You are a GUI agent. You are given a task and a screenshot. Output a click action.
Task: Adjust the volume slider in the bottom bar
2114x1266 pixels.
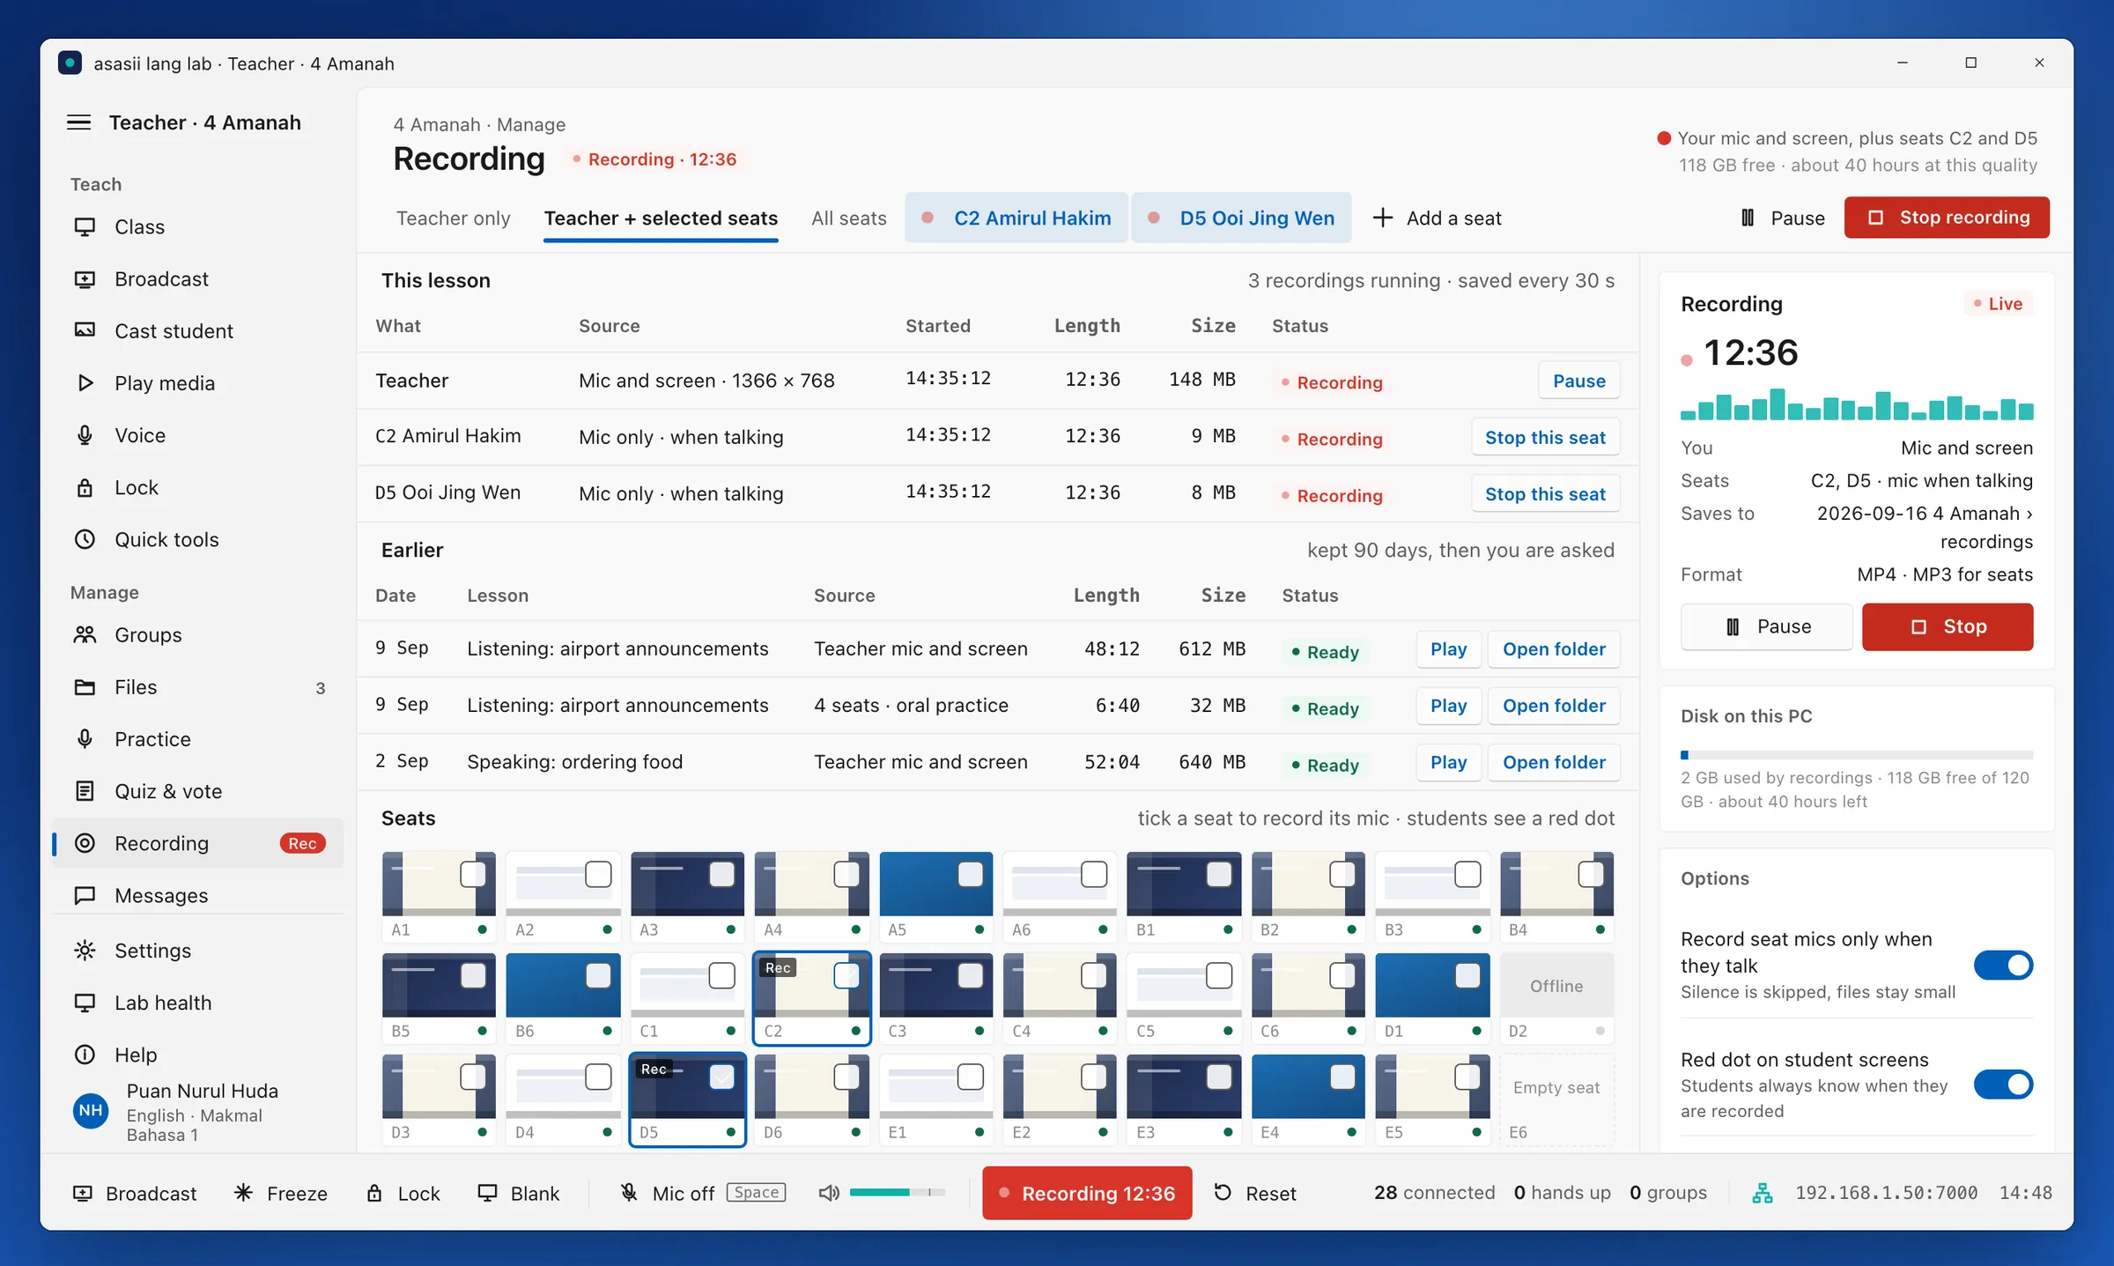coord(897,1192)
